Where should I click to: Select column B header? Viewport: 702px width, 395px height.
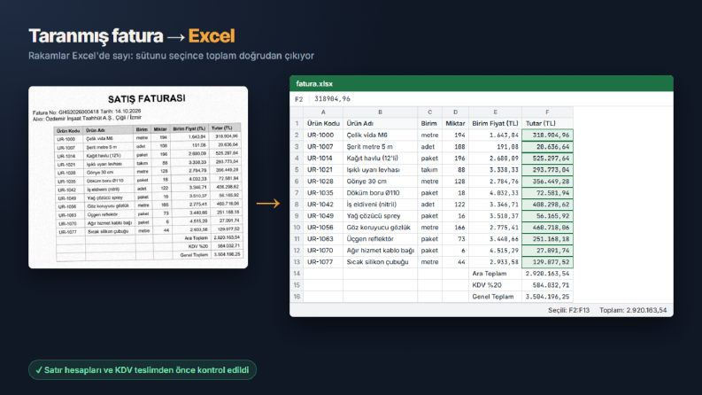coord(380,112)
